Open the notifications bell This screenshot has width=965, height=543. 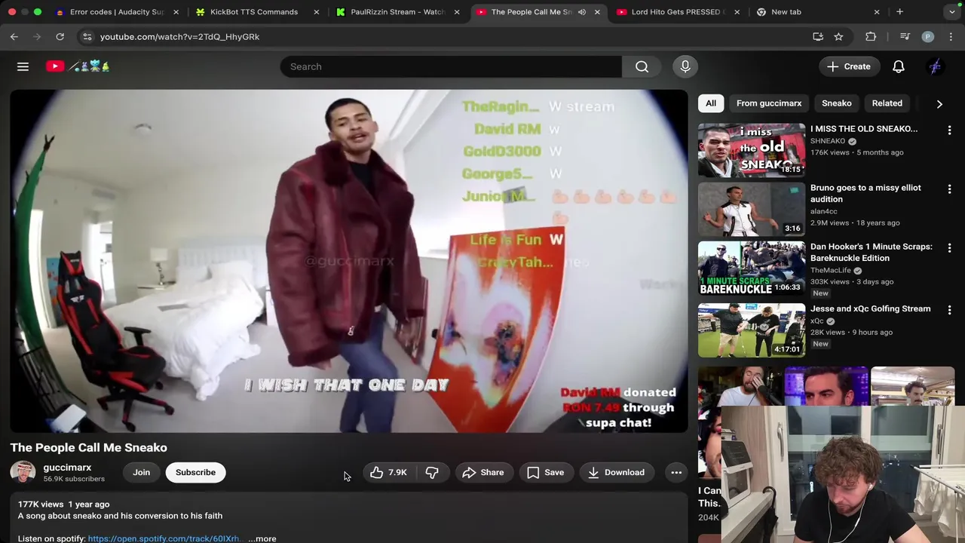pos(899,66)
